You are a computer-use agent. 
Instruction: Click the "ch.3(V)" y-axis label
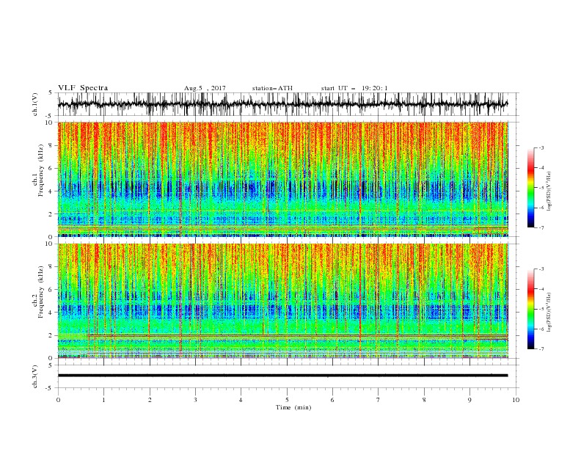click(x=35, y=376)
